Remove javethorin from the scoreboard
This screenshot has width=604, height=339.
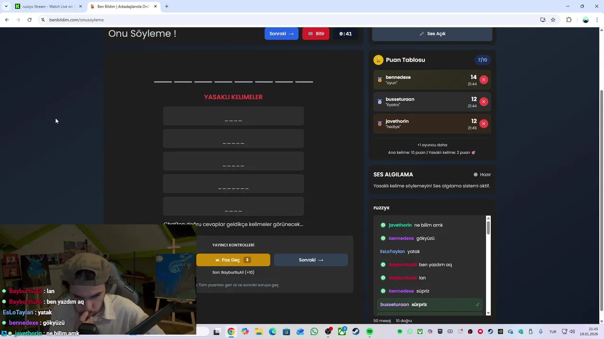click(x=483, y=123)
